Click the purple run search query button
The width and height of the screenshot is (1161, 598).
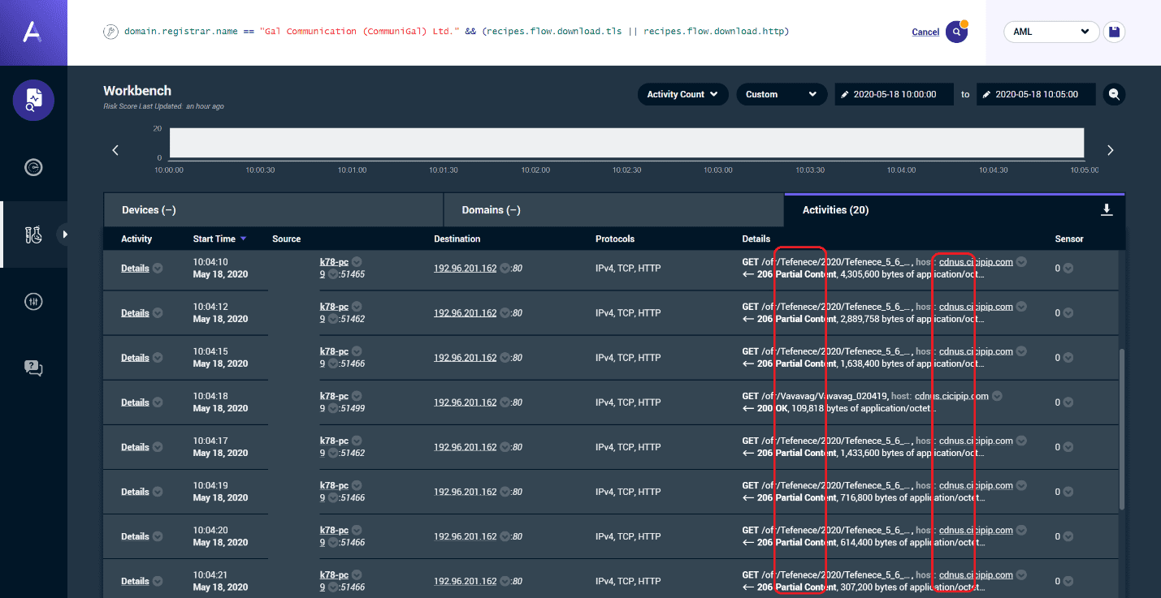(x=956, y=32)
